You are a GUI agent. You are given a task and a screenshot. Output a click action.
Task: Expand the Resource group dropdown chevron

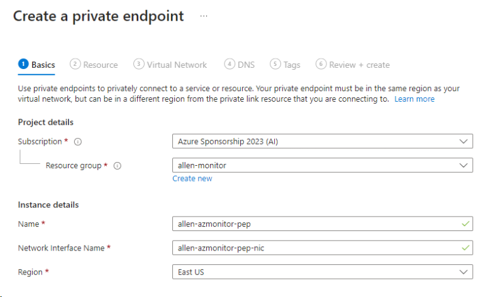pyautogui.click(x=464, y=165)
